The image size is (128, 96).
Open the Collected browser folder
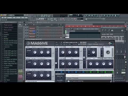coord(7,47)
